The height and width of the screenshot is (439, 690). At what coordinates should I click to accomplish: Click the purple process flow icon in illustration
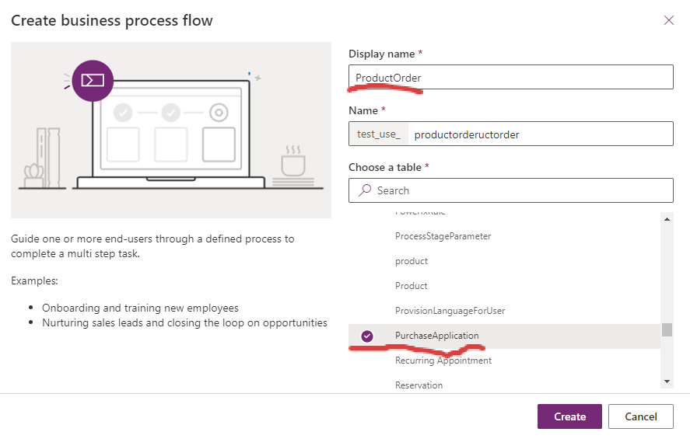click(93, 80)
